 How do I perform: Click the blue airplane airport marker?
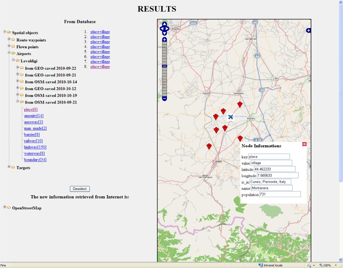point(230,117)
